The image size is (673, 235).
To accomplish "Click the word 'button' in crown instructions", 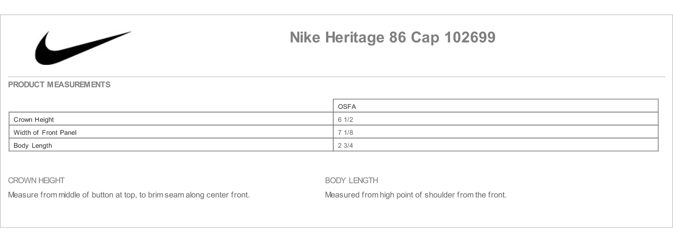I will coord(102,195).
